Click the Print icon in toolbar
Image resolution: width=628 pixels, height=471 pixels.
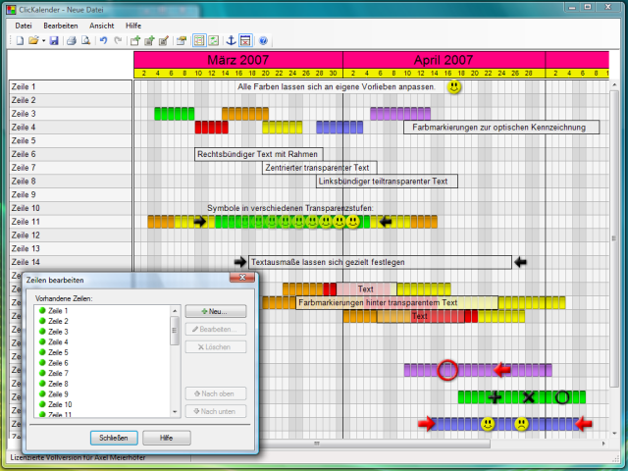coord(71,40)
